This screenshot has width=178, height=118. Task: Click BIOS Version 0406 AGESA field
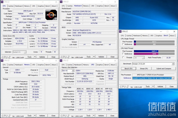[x=94, y=33]
